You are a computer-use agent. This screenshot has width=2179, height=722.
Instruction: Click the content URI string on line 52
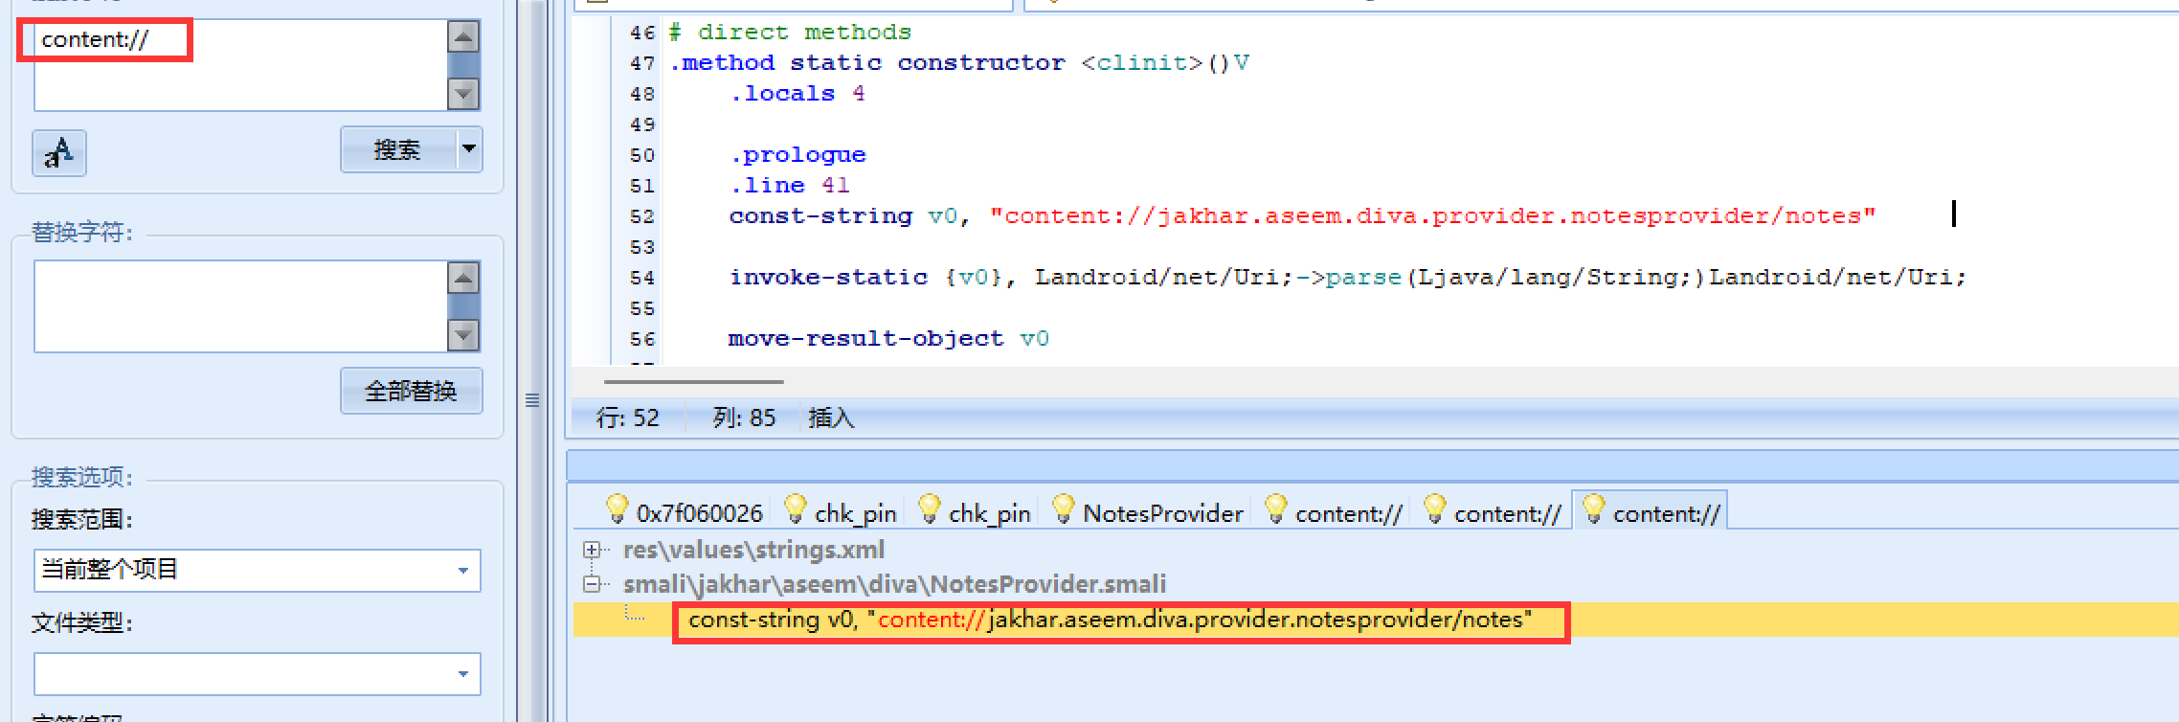coord(1432,216)
